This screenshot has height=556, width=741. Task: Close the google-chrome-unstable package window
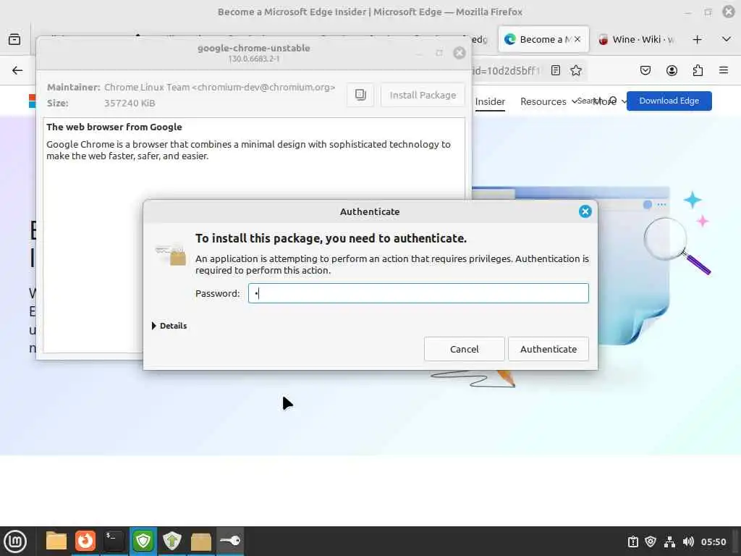(460, 53)
